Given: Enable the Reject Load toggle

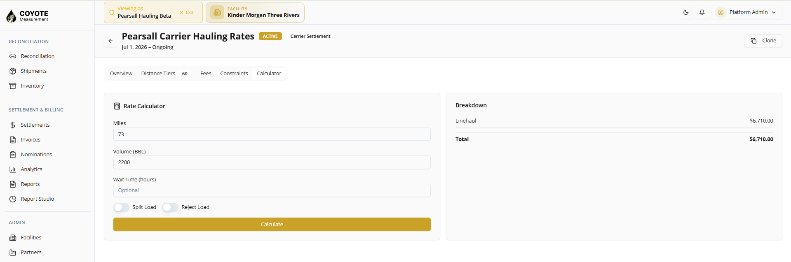Looking at the screenshot, I should tap(170, 207).
